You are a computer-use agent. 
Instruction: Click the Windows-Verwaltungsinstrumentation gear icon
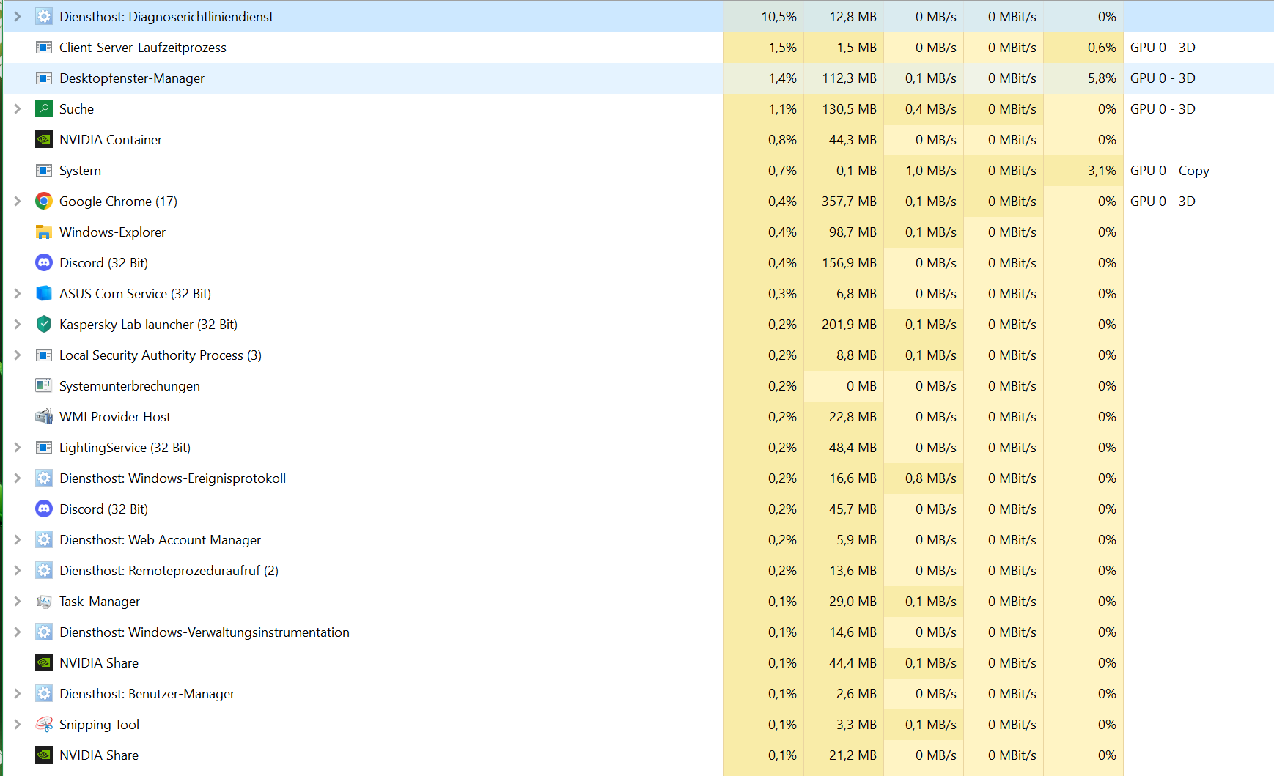[x=44, y=632]
